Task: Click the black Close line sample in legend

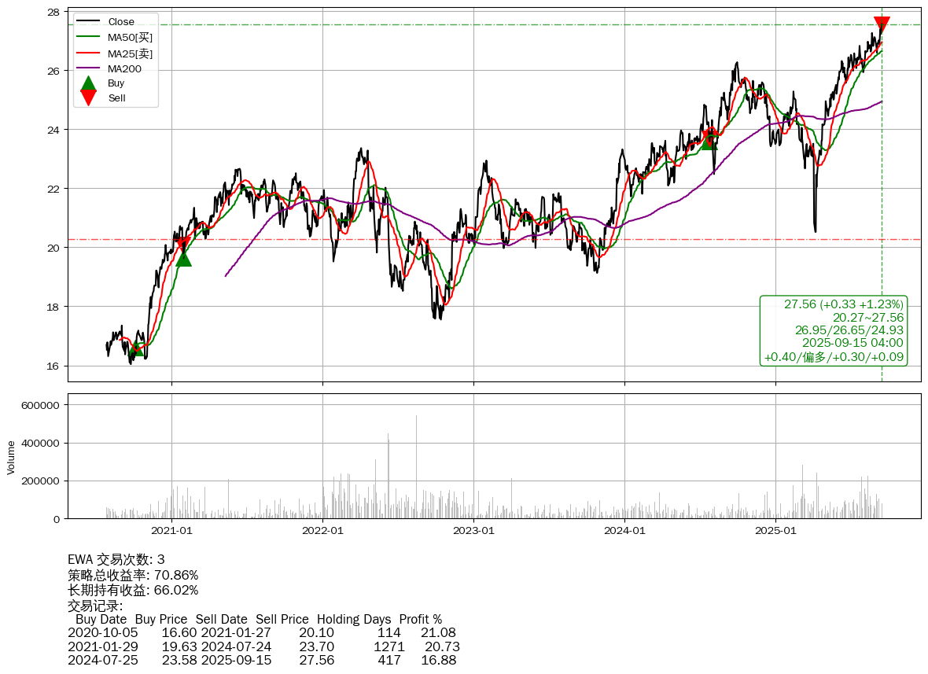Action: click(x=89, y=22)
